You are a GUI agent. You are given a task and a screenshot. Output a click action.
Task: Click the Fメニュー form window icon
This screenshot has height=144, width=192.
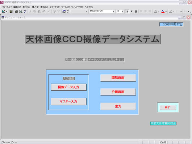point(3,17)
